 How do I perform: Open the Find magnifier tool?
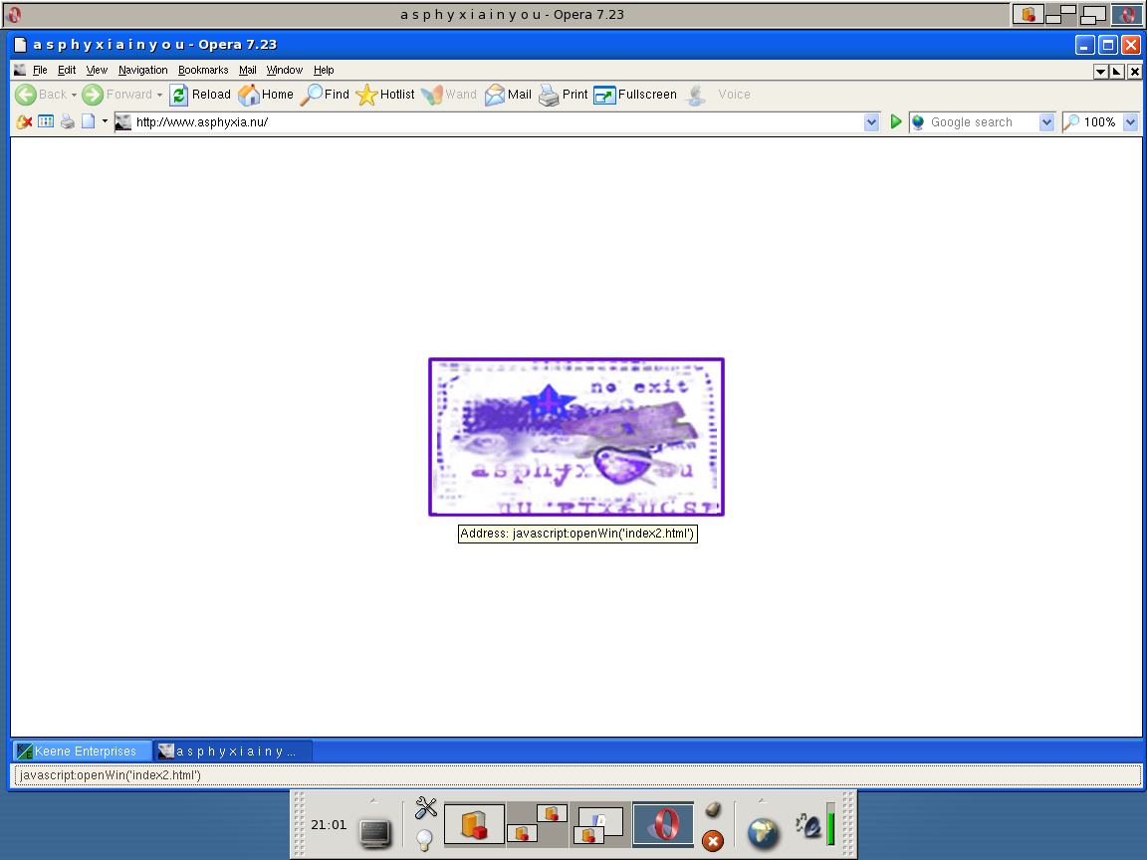[x=326, y=95]
